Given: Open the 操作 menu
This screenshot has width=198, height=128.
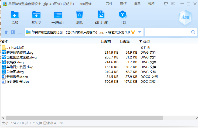Looking at the screenshot, I should [x=123, y=4].
